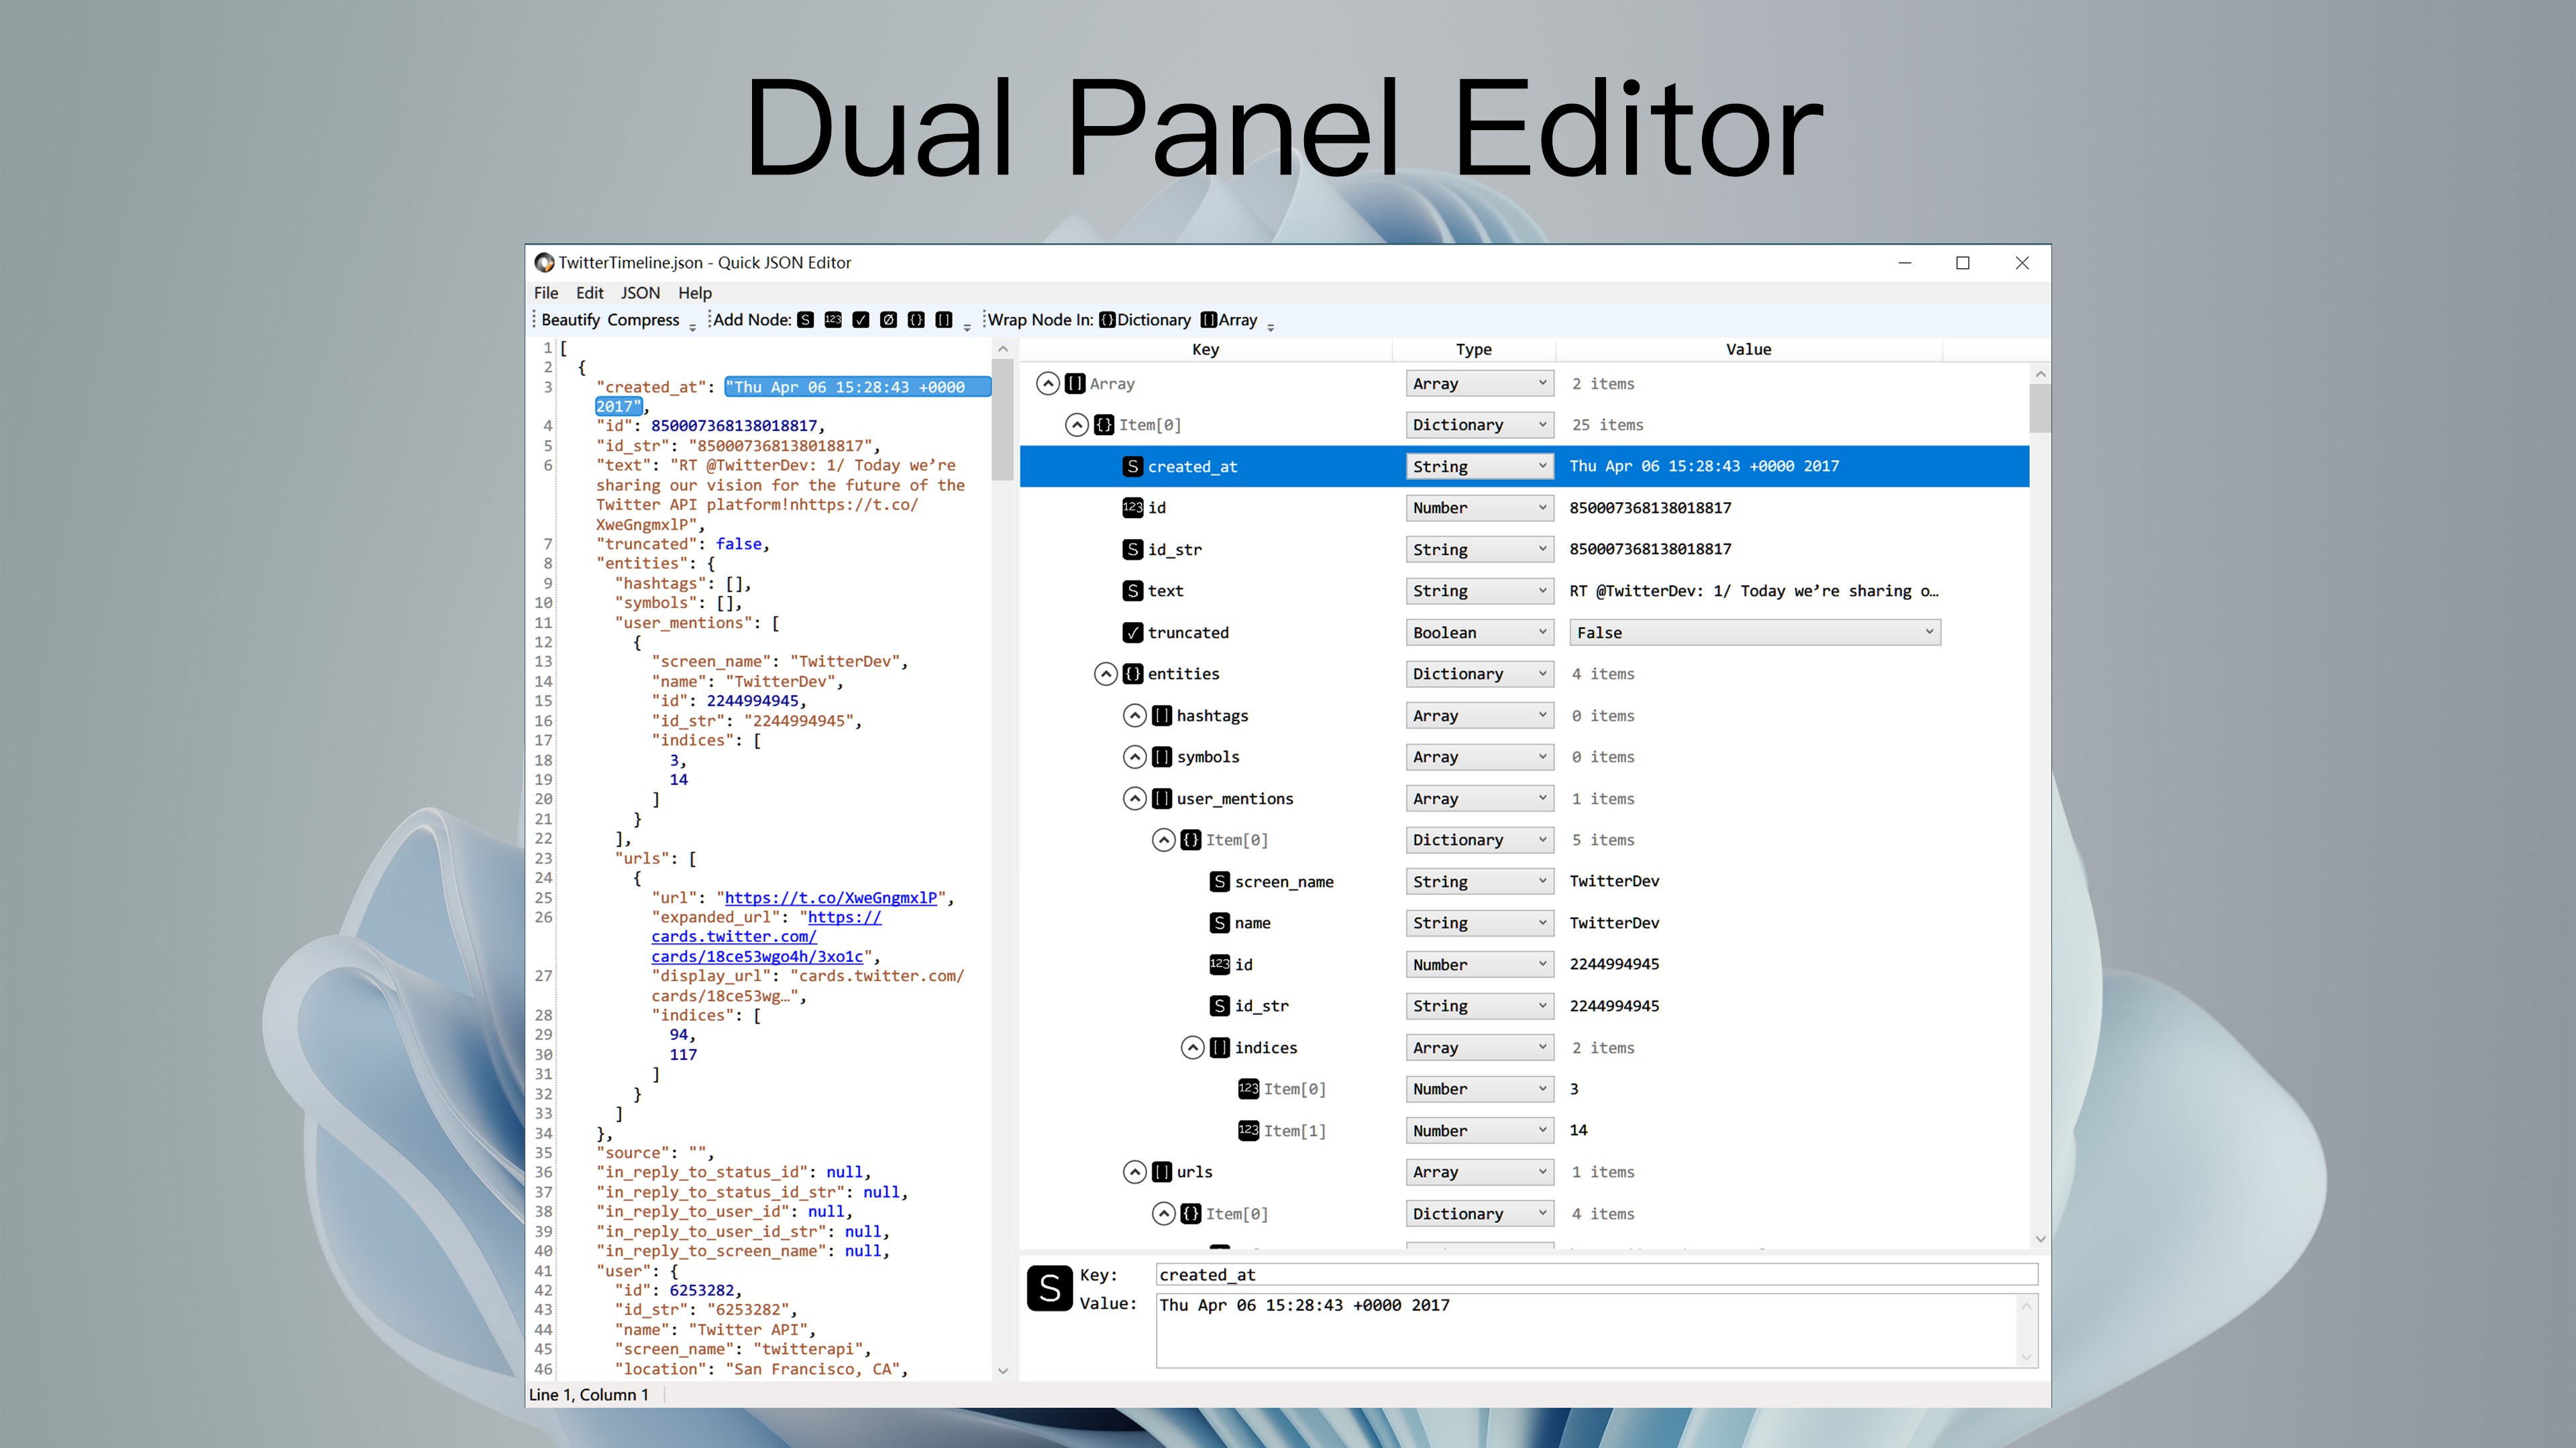
Task: Open the JSON menu
Action: click(x=640, y=293)
